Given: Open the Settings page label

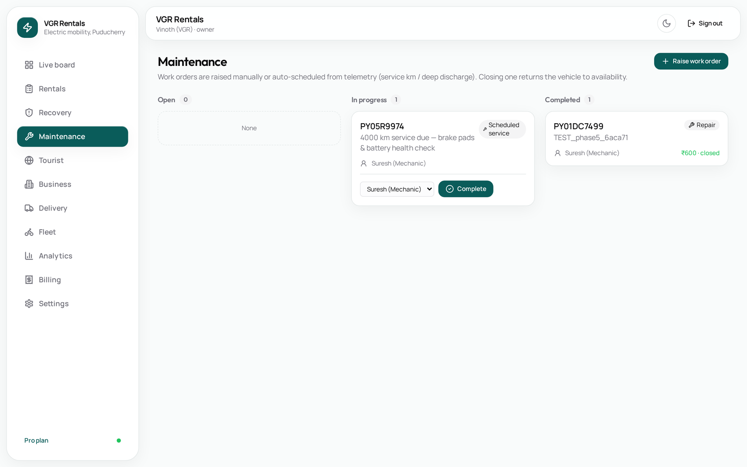Looking at the screenshot, I should [54, 304].
